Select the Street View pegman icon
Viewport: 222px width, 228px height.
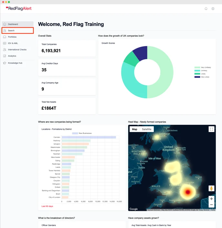[x=211, y=188]
